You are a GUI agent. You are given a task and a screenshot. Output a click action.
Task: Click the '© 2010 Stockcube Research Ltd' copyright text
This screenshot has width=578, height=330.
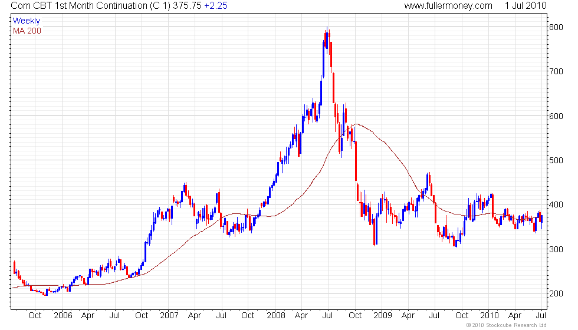coord(506,325)
